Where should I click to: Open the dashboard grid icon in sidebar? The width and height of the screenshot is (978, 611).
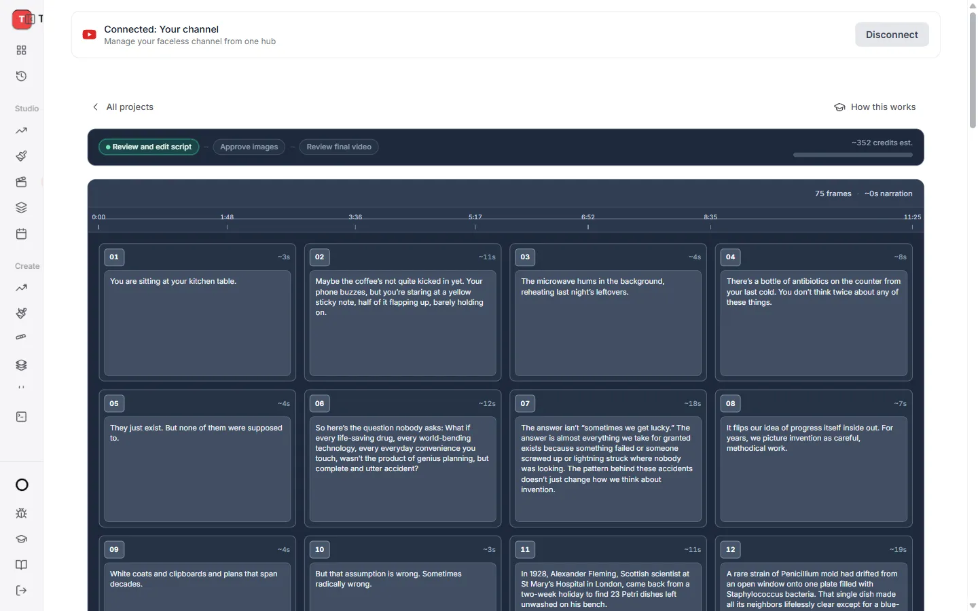click(x=21, y=50)
